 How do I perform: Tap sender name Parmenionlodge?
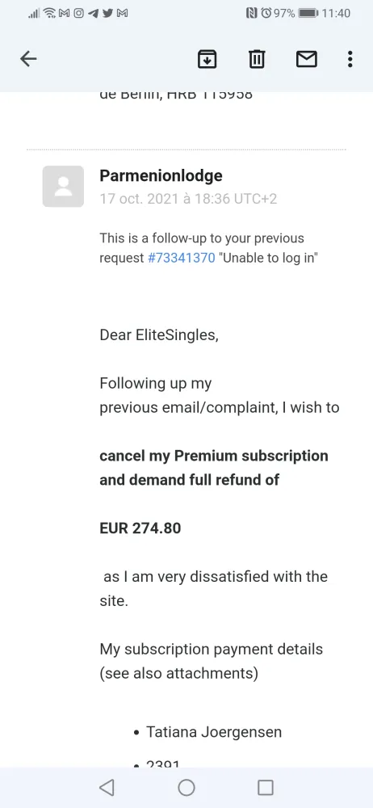161,175
